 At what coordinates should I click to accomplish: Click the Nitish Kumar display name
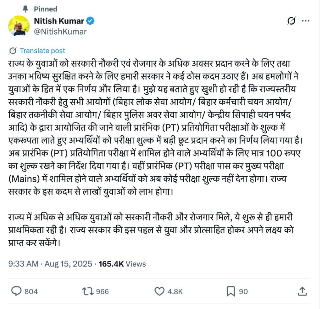(x=59, y=21)
